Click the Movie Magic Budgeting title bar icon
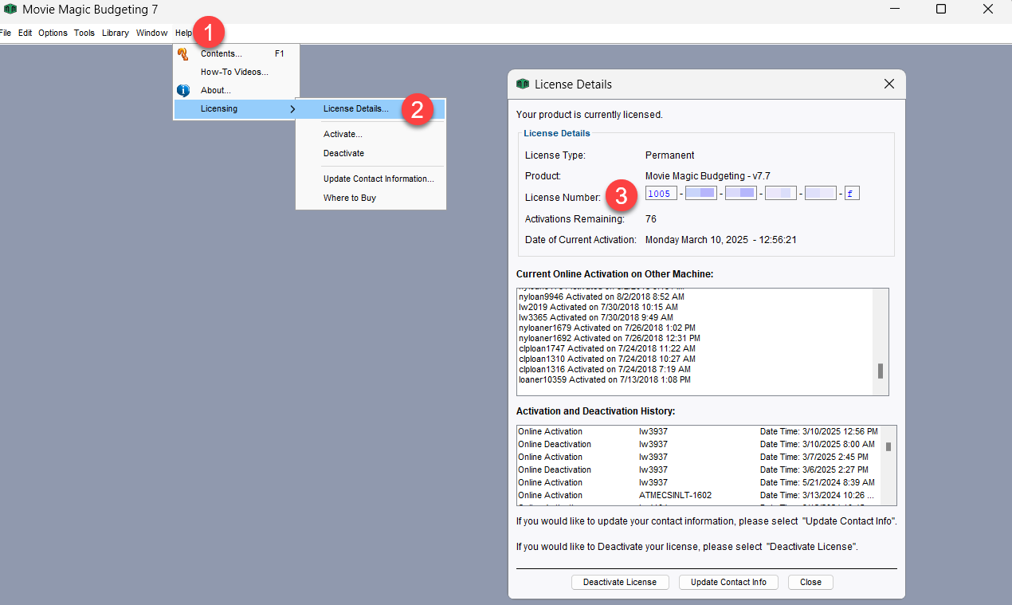The image size is (1012, 605). (x=10, y=10)
